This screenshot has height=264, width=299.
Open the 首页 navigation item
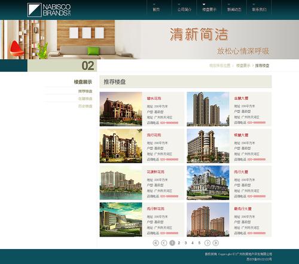(156, 10)
